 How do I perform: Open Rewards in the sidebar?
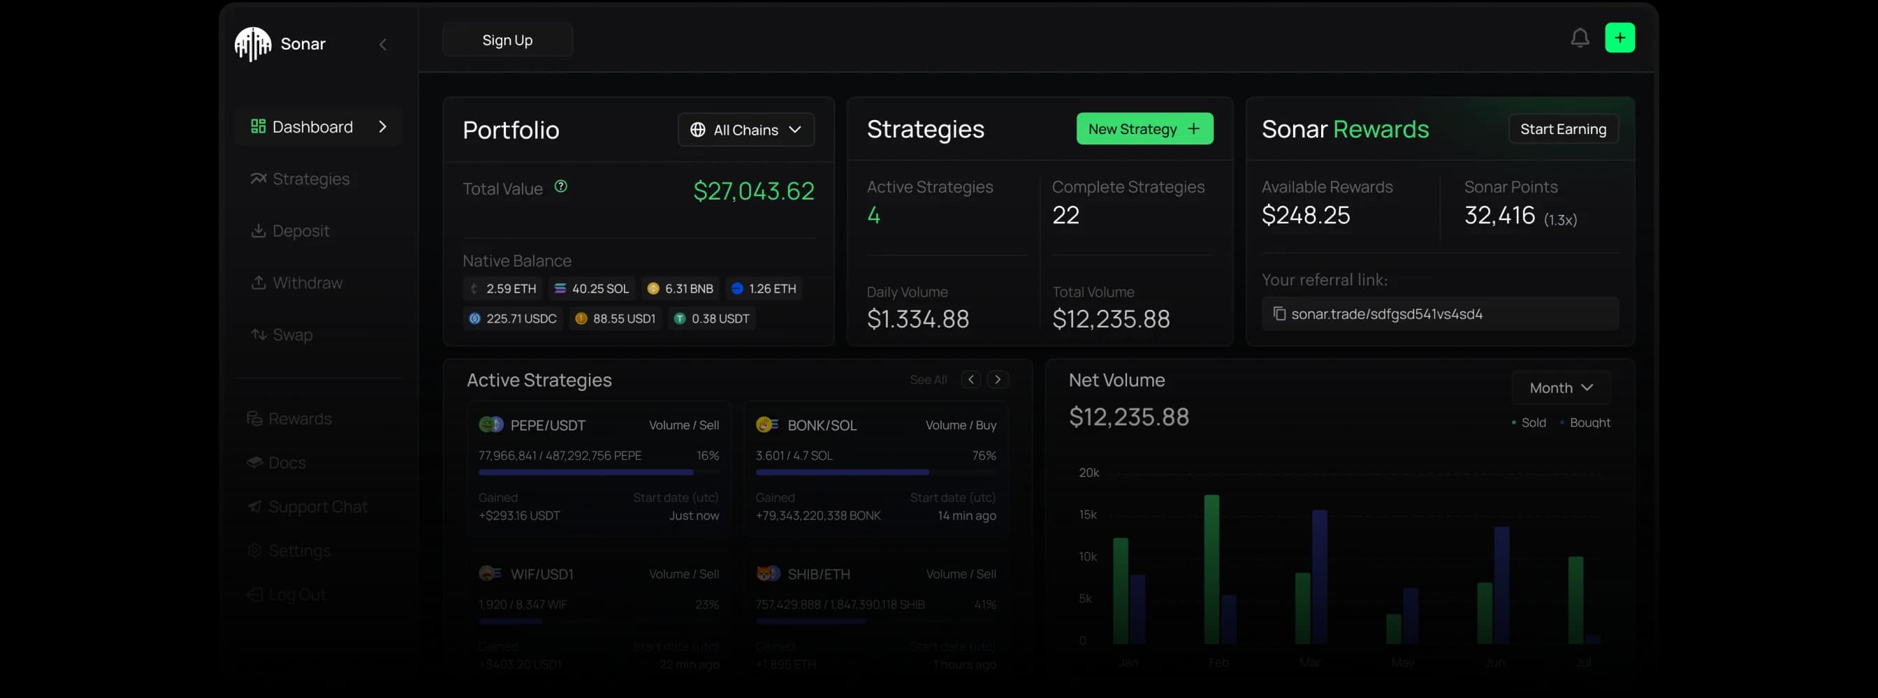(289, 418)
